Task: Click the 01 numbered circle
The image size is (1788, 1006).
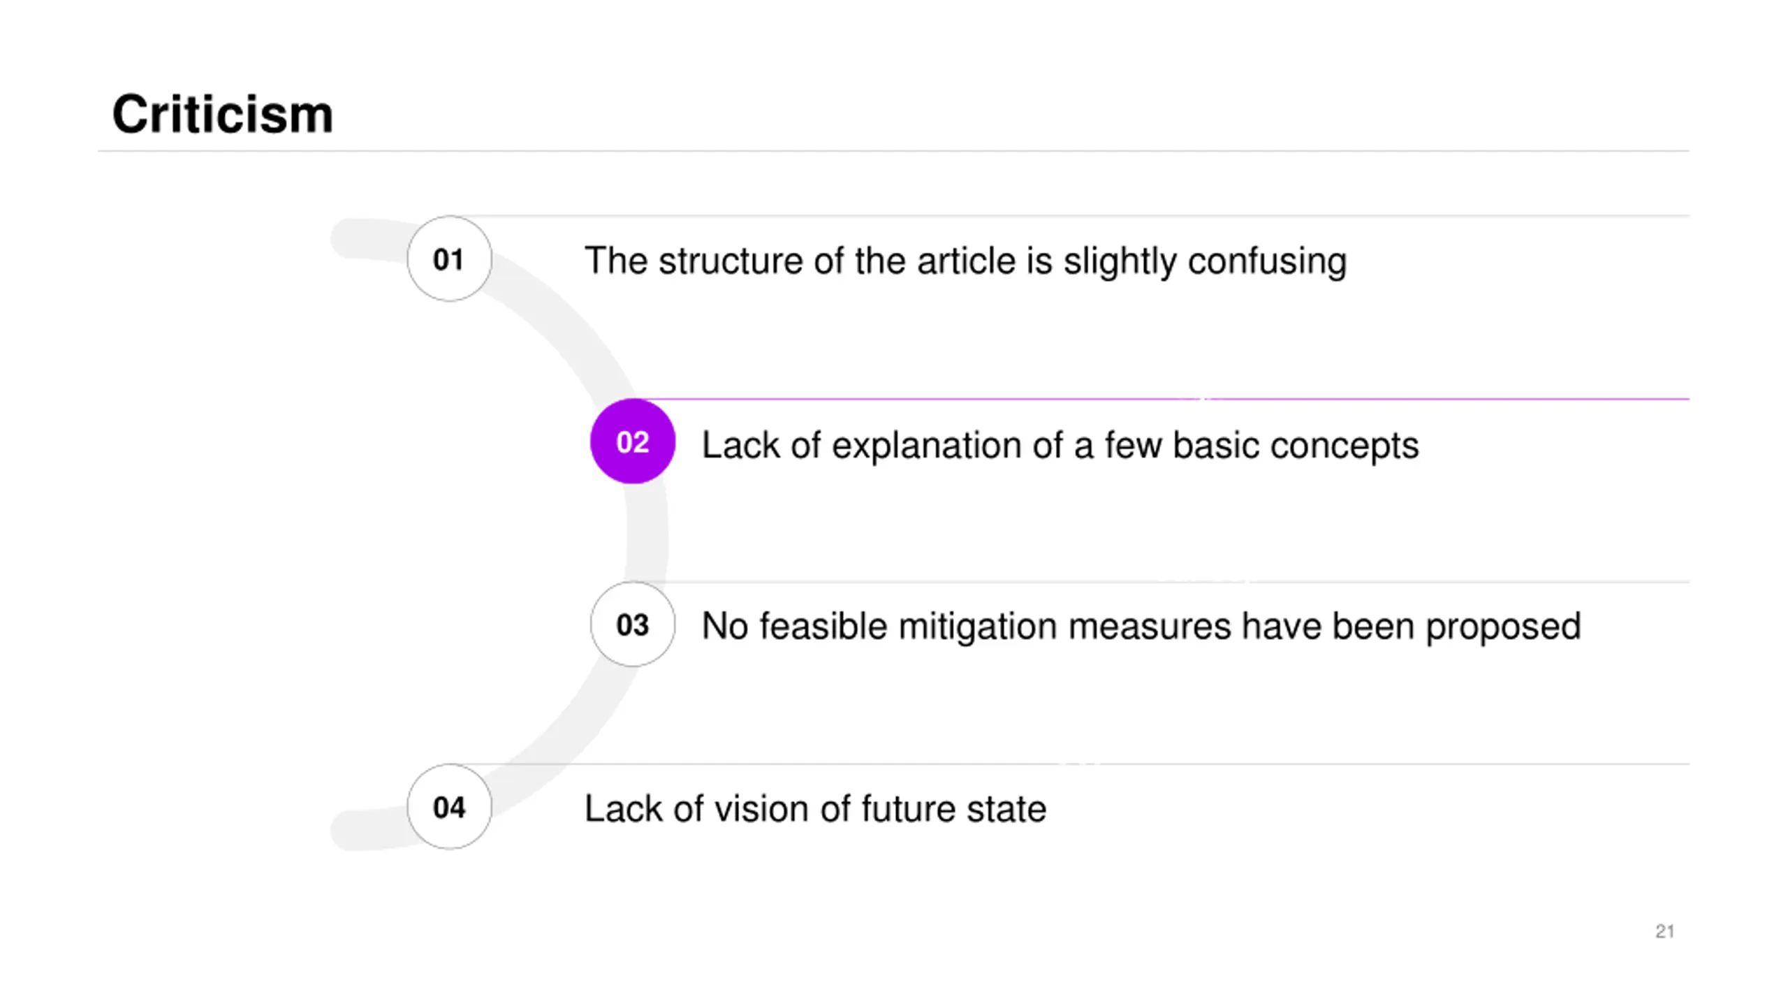Action: click(449, 258)
